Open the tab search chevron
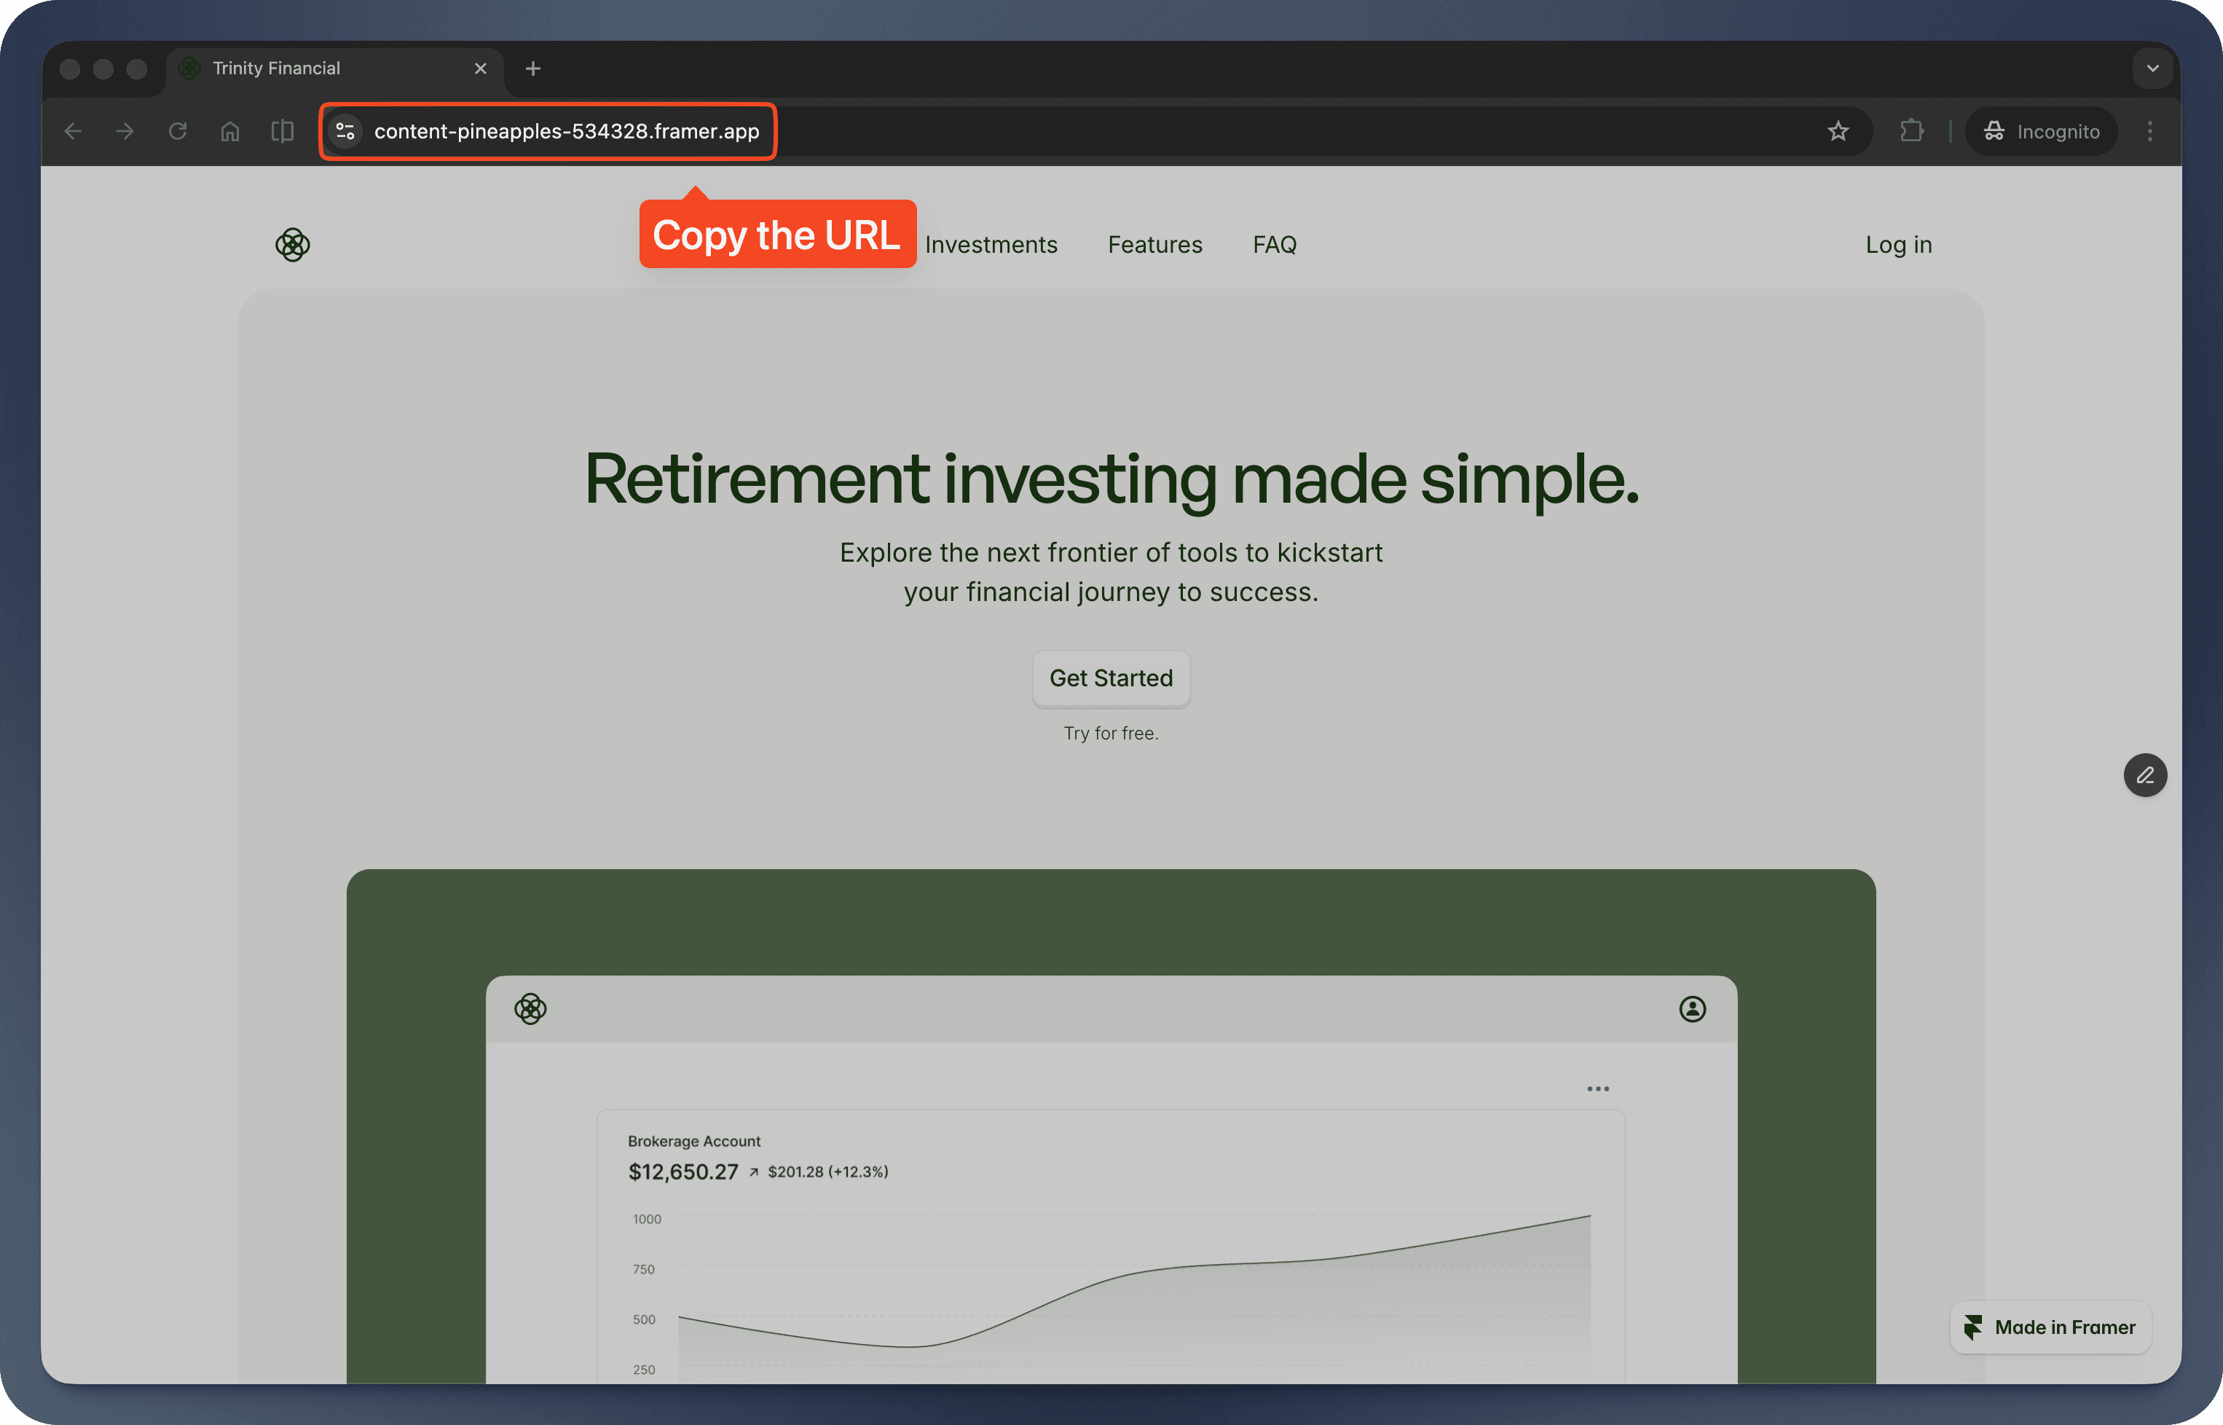The width and height of the screenshot is (2223, 1425). [x=2152, y=68]
